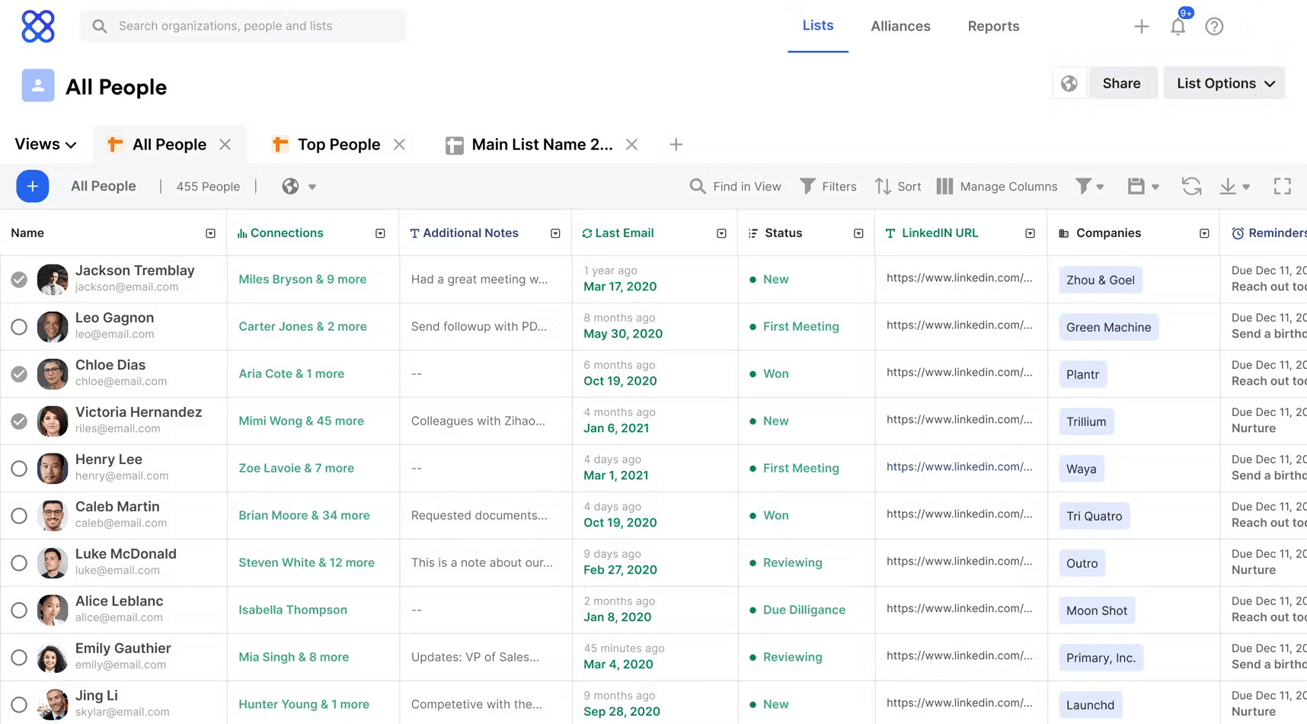This screenshot has height=724, width=1307.
Task: Click the Sort arrows icon
Action: (883, 187)
